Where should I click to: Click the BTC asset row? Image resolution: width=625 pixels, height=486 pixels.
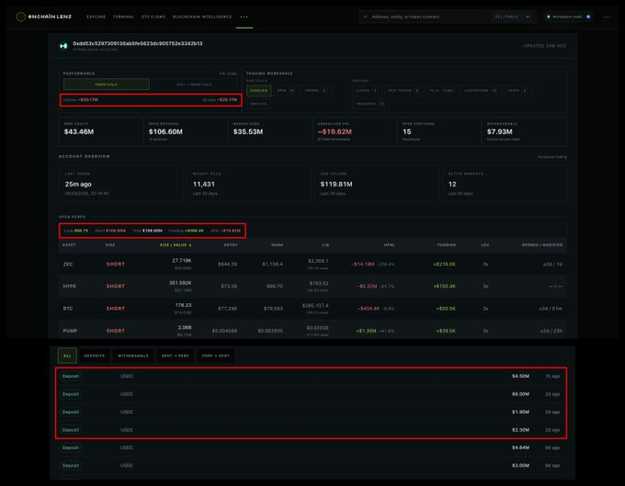pyautogui.click(x=312, y=309)
